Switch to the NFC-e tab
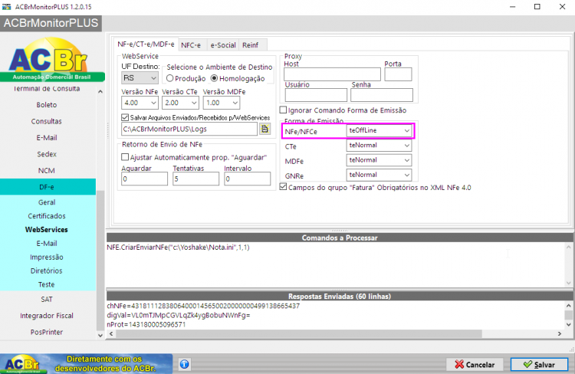This screenshot has height=374, width=575. [191, 45]
